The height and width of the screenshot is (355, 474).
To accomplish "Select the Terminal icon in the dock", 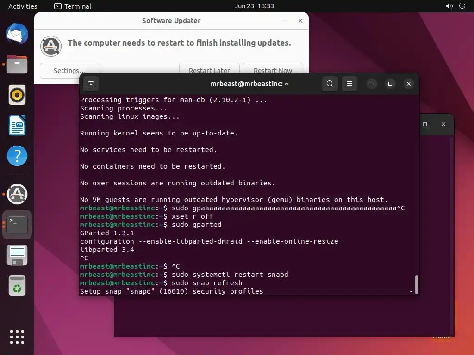I will click(17, 225).
